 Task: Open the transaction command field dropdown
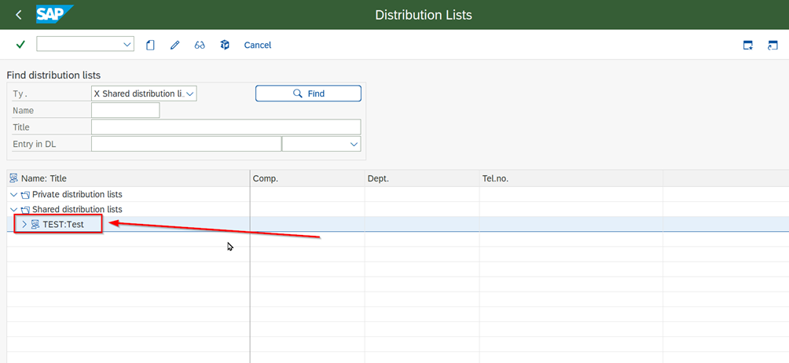point(127,45)
